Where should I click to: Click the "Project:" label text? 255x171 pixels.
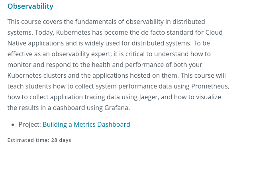[x=30, y=124]
